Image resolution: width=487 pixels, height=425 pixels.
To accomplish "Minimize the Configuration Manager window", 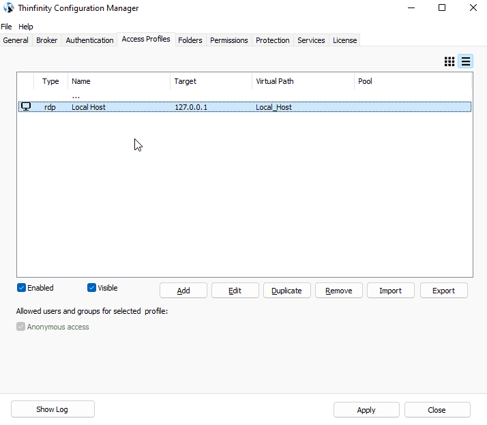I will point(411,8).
